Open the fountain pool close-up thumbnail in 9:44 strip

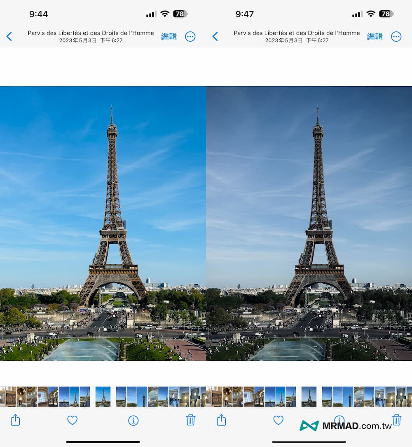click(153, 397)
